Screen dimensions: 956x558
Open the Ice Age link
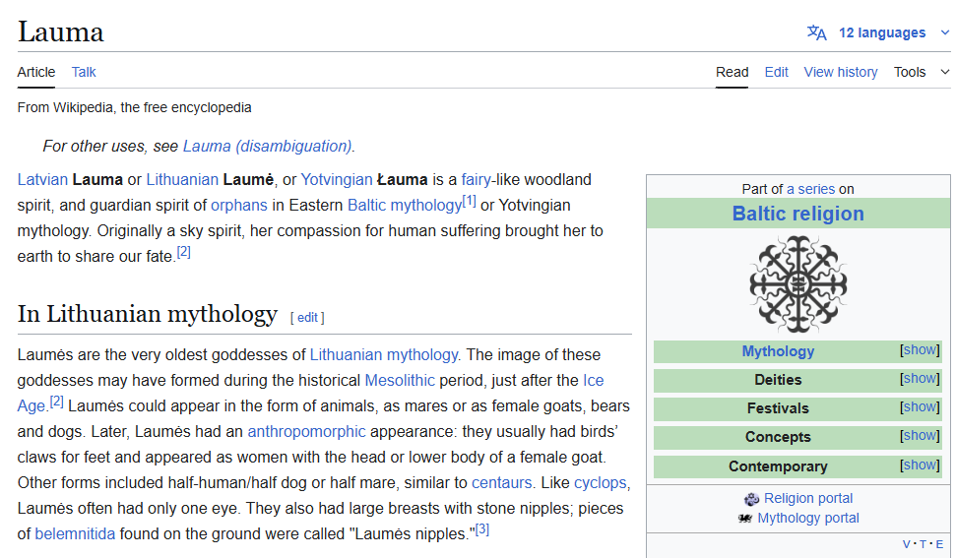(x=594, y=380)
